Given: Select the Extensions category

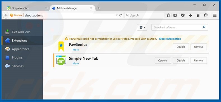Looking at the screenshot, I should [22, 40].
